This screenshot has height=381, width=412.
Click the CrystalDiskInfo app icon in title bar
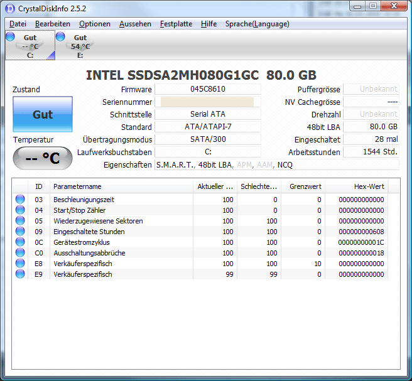10,9
